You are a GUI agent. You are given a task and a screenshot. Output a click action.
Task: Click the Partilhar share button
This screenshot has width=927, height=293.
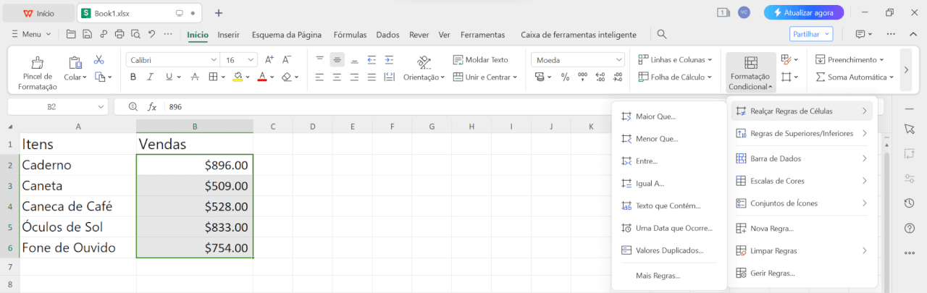[811, 34]
